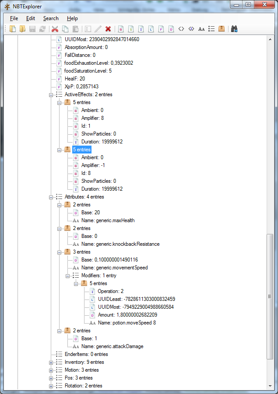Click the NBTExplorer title bar app icon
This screenshot has width=278, height=394.
coord(7,7)
